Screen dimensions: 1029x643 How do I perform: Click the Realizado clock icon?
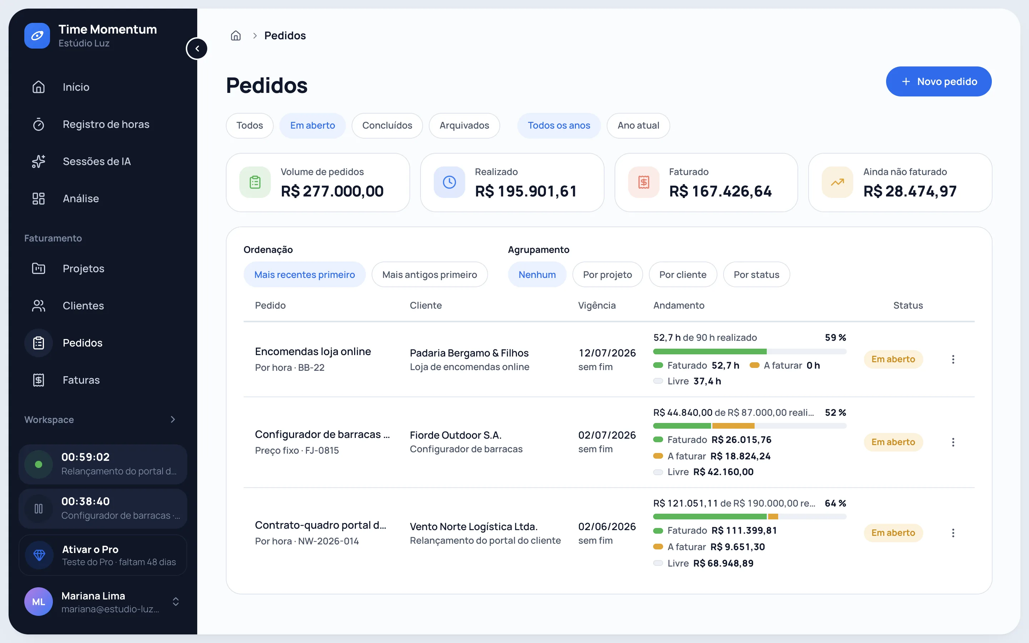pos(449,183)
